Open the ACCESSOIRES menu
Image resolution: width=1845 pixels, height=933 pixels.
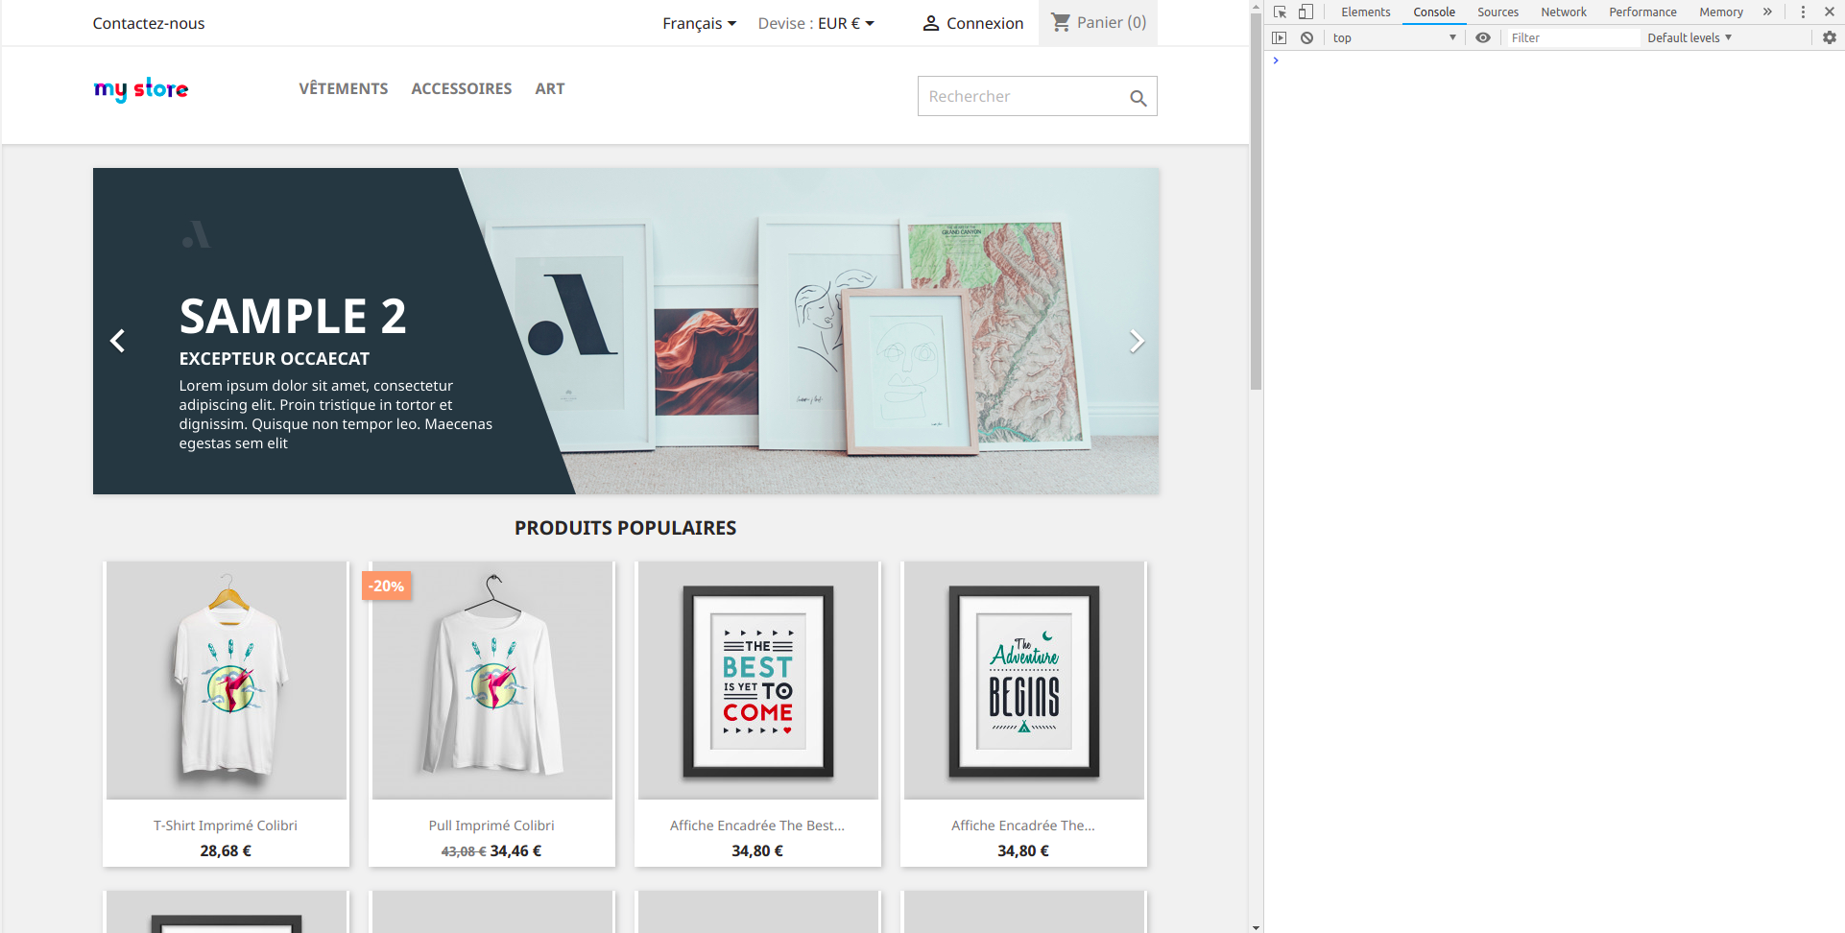(x=462, y=88)
